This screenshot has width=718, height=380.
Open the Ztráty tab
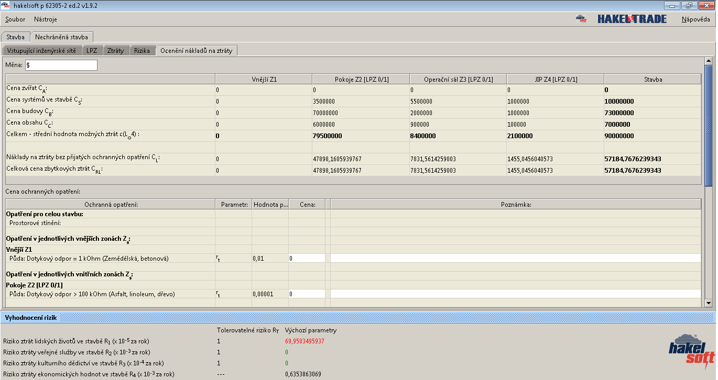pyautogui.click(x=115, y=51)
